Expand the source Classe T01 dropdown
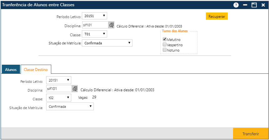Image resolution: width=269 pixels, height=140 pixels. pyautogui.click(x=94, y=34)
